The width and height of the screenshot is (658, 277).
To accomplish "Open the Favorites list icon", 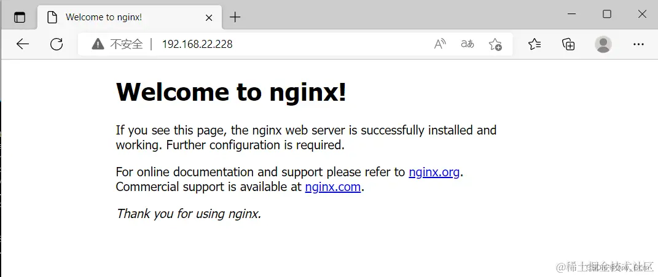I will tap(535, 44).
